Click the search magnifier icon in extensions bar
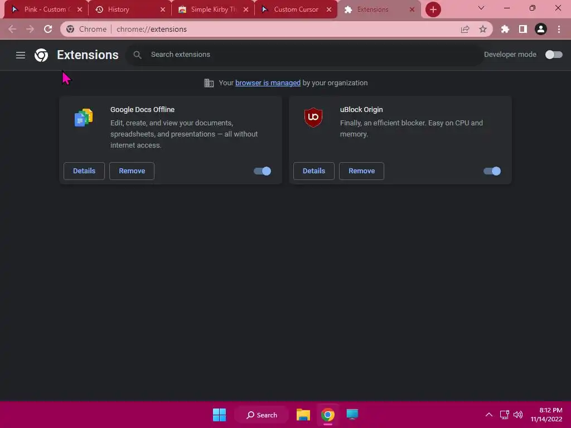This screenshot has width=571, height=428. point(137,55)
